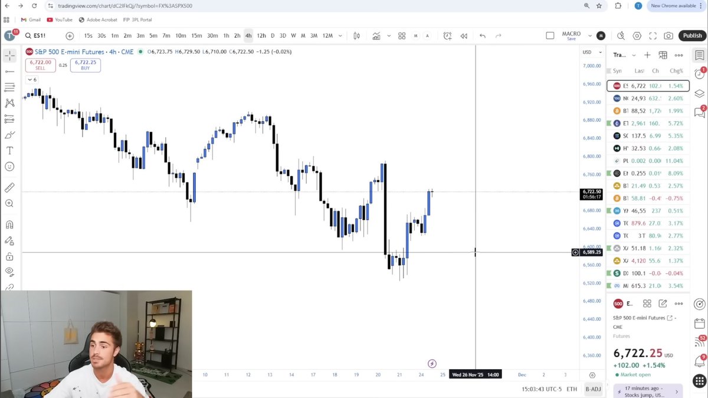
Task: Toggle hide all drawings eye icon
Action: (x=9, y=272)
